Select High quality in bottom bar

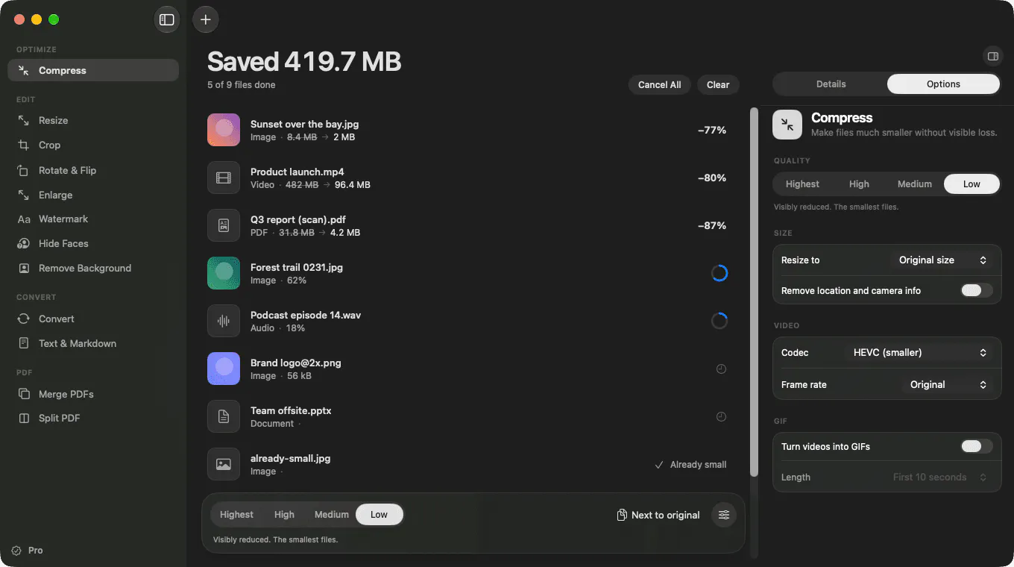click(x=284, y=515)
